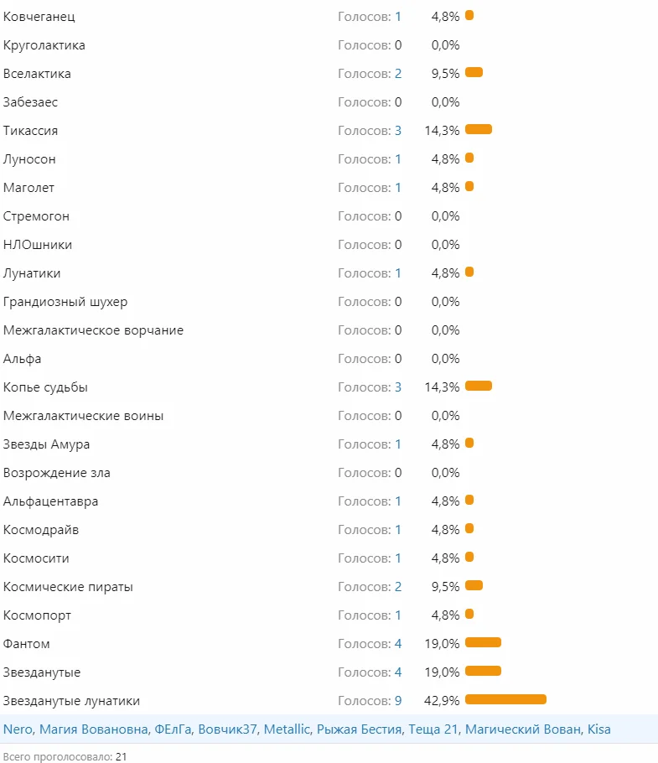Go to Kisa's profile
The width and height of the screenshot is (658, 763).
click(x=599, y=729)
